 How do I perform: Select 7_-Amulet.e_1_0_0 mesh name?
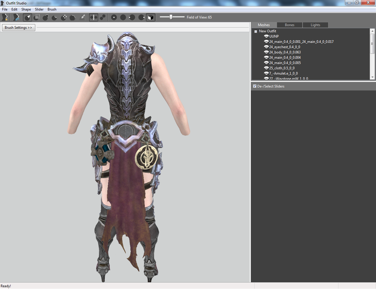(283, 73)
